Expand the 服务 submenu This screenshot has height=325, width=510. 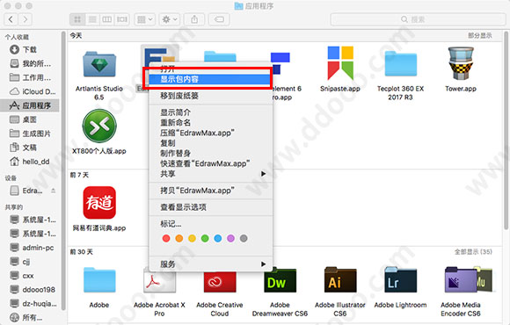(x=210, y=264)
